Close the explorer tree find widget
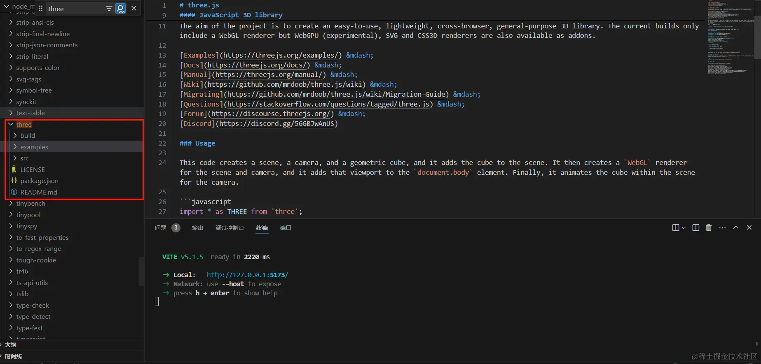The width and height of the screenshot is (761, 364). click(134, 8)
